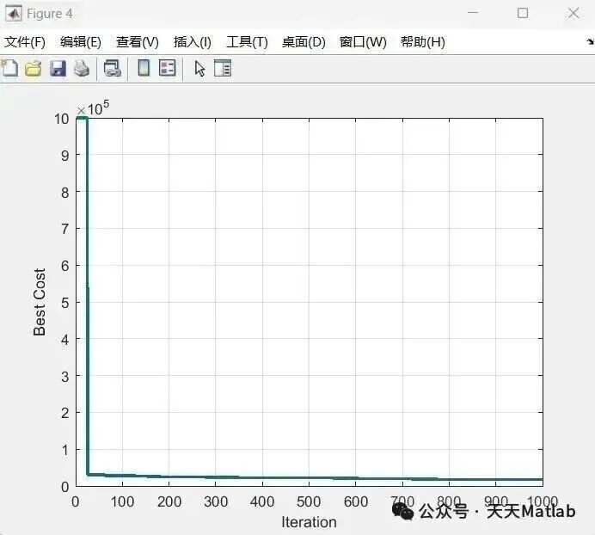Image resolution: width=595 pixels, height=535 pixels.
Task: Open the 文件(F) menu
Action: coord(25,42)
